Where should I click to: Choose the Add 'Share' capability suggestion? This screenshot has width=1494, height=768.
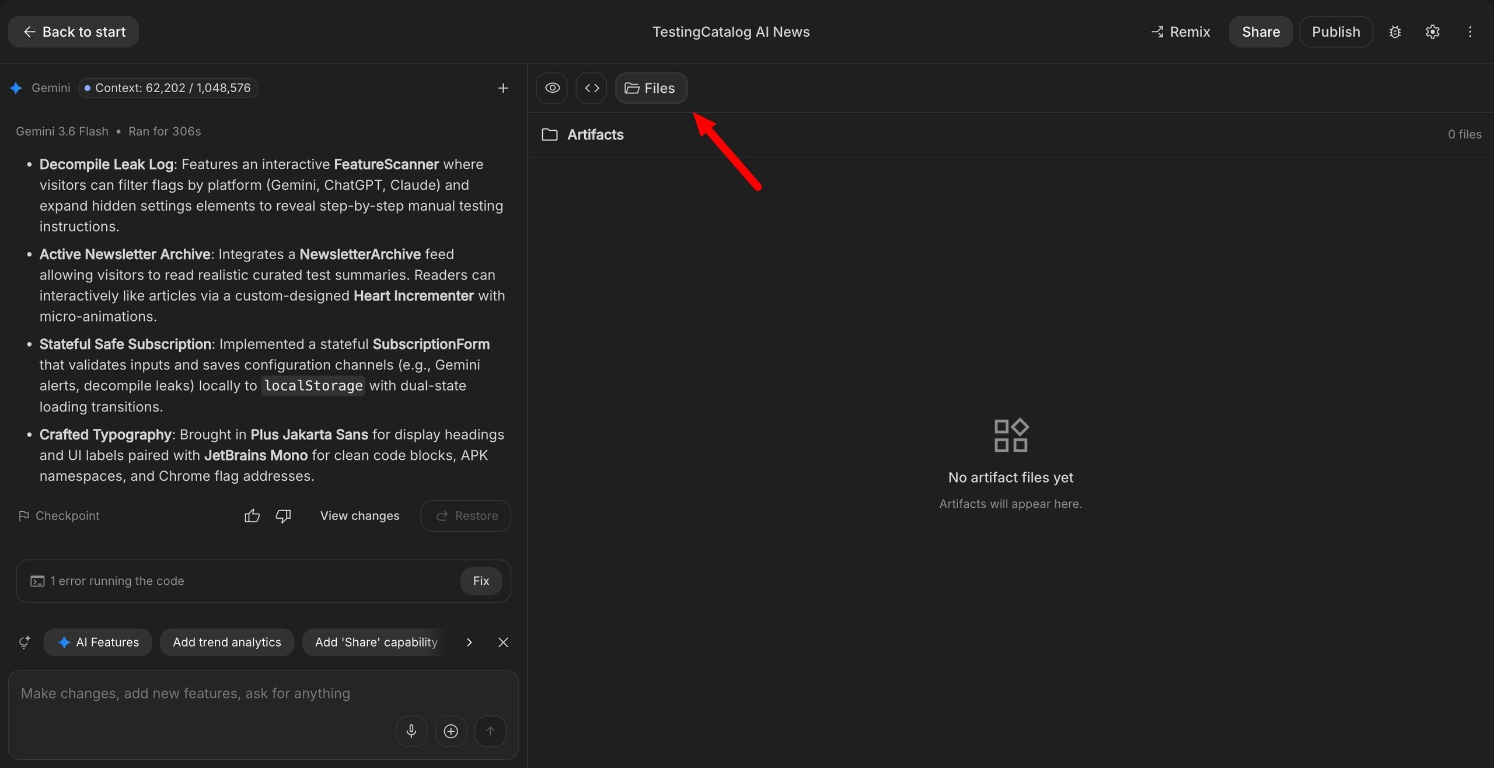pos(376,643)
